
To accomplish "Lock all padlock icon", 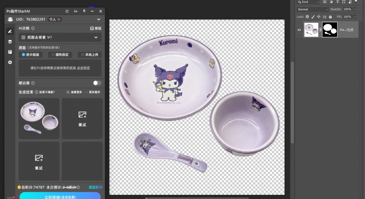I will [330, 17].
